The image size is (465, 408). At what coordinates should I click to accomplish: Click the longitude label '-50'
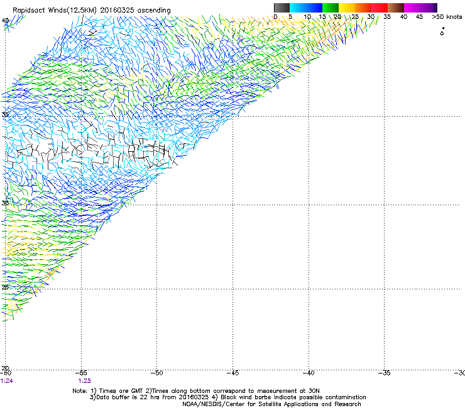point(157,373)
